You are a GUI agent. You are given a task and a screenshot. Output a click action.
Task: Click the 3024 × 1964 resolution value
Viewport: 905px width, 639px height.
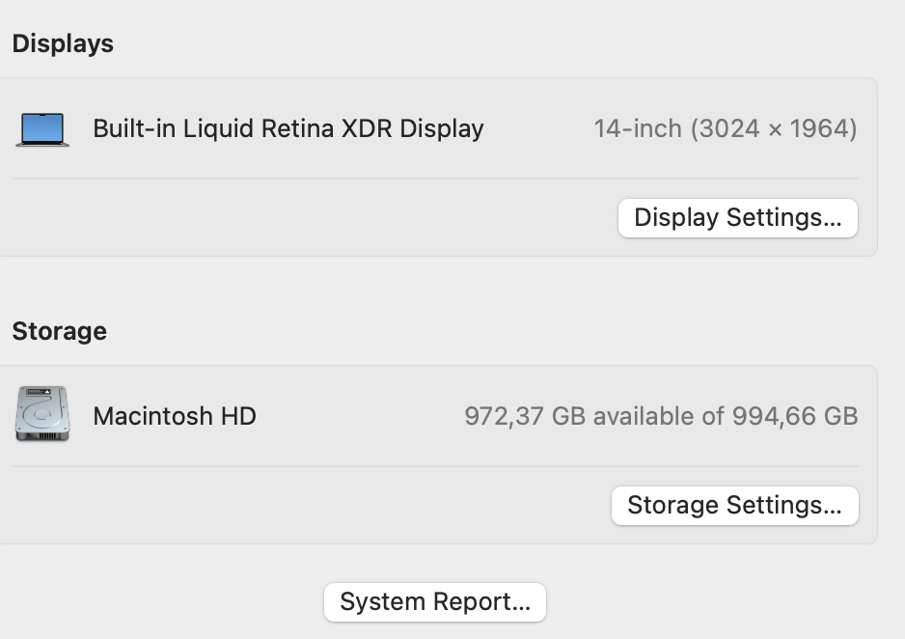774,128
